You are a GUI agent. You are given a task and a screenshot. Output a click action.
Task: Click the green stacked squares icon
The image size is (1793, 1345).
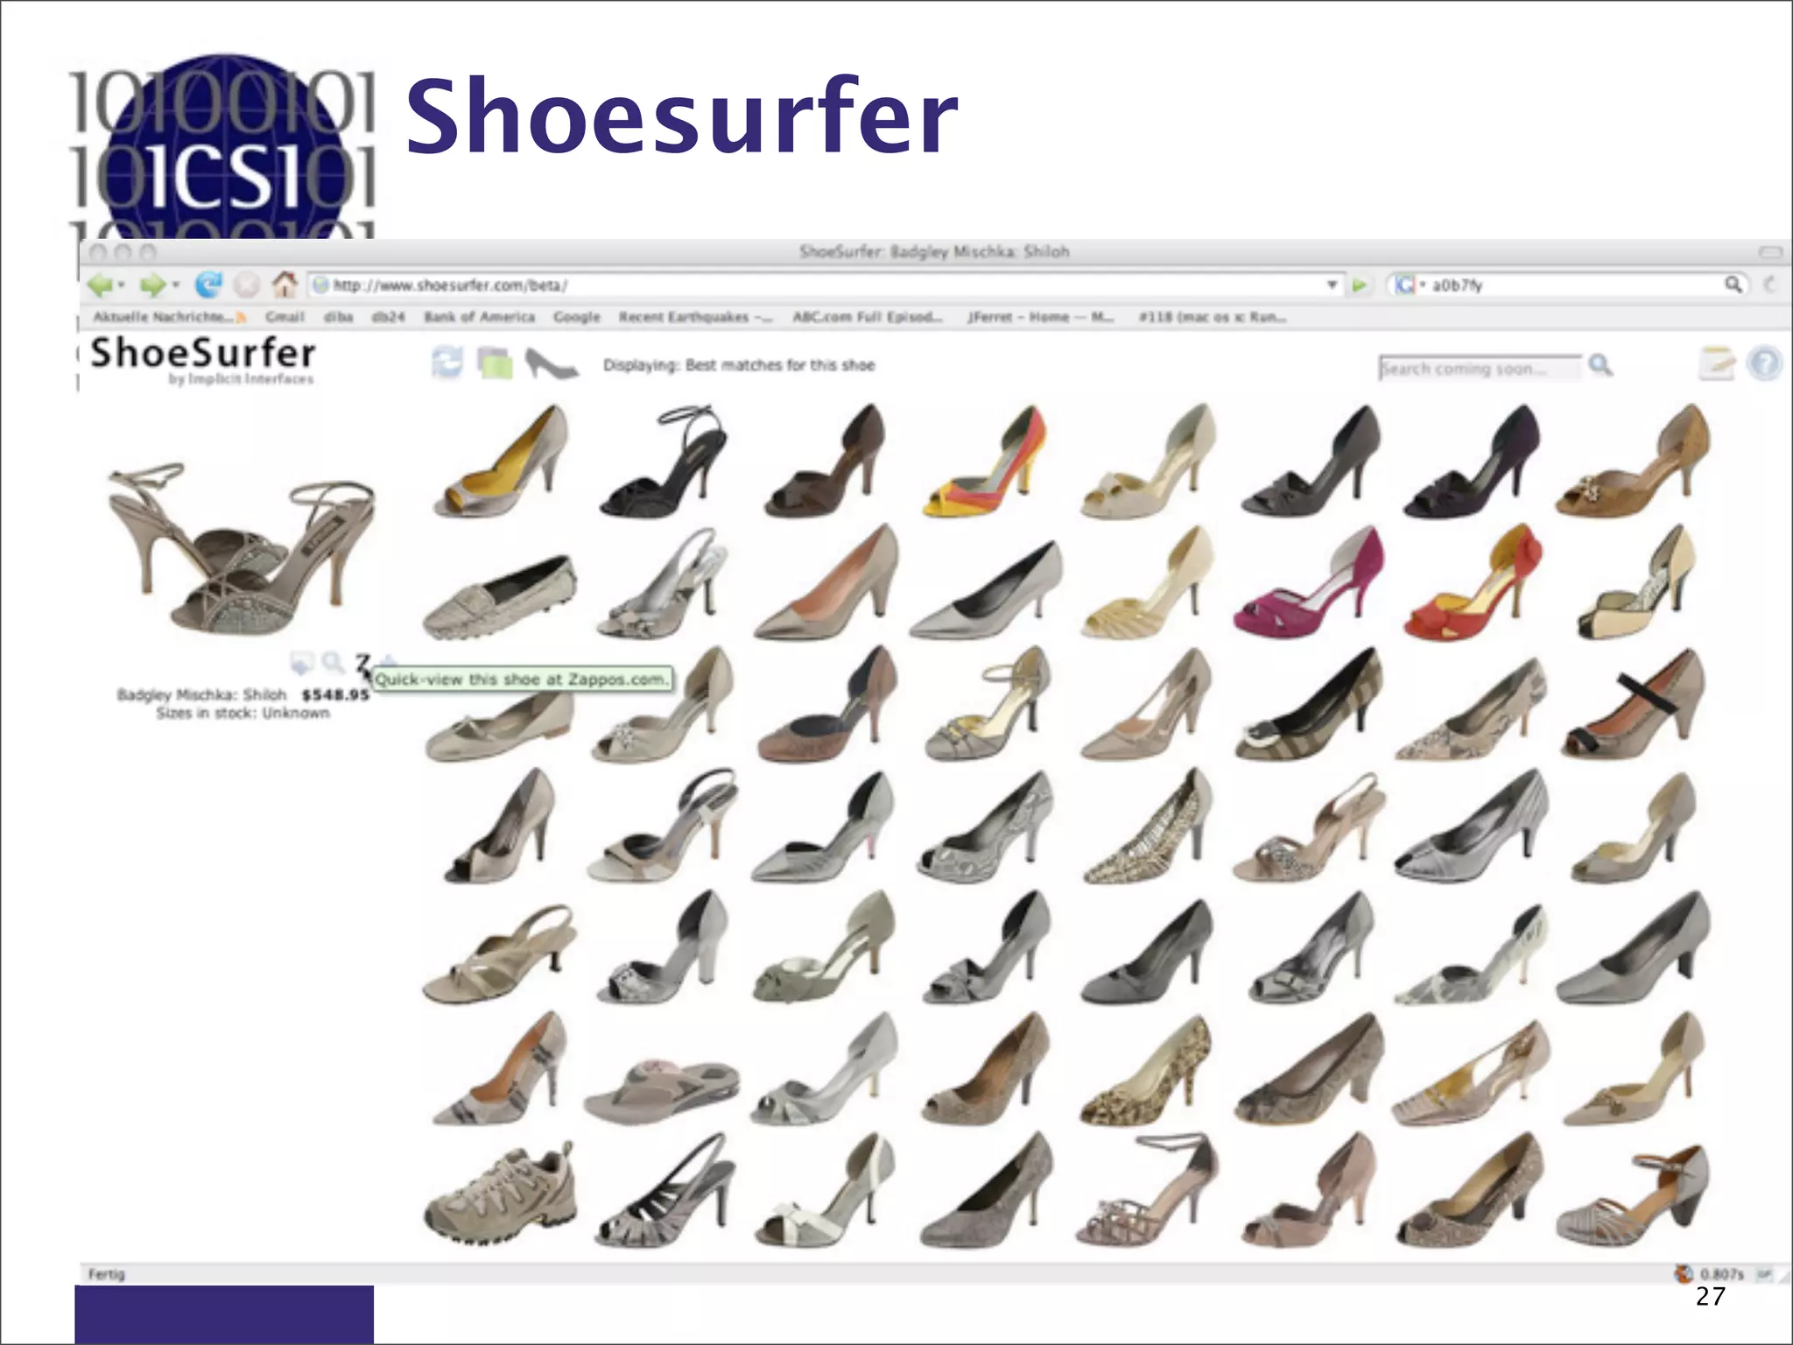point(495,363)
